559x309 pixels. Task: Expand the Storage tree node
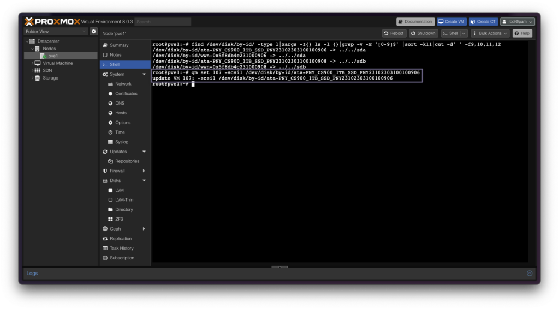point(32,78)
